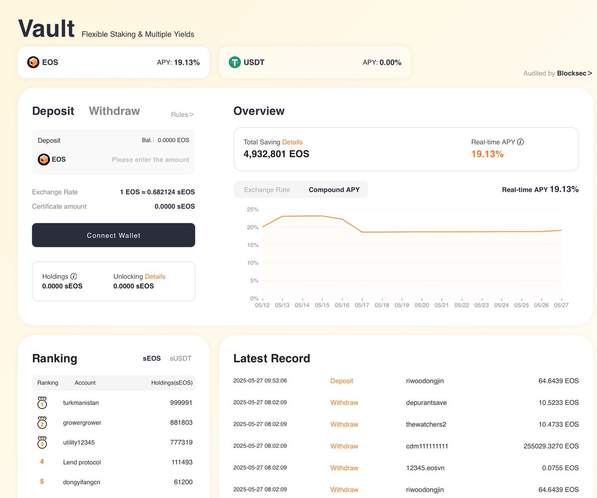The image size is (597, 498).
Task: Click the 0.0000 EOS balance value
Action: pos(173,140)
